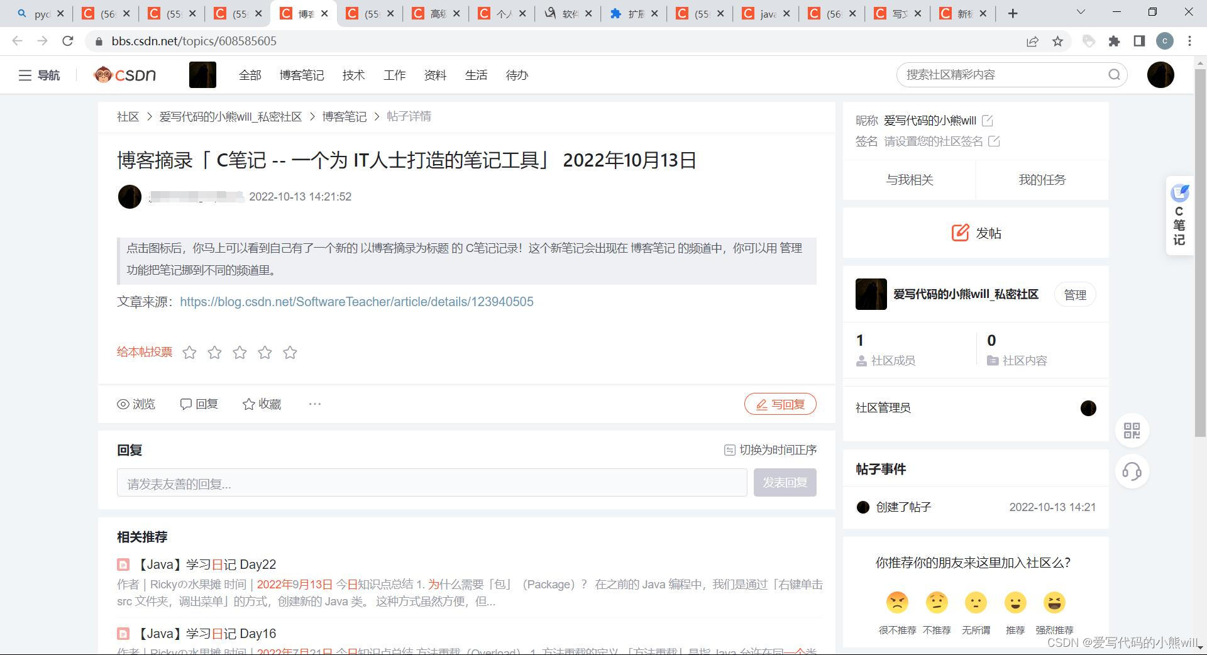Rate the post four stars
Screen dimensions: 1207x655
pos(265,352)
